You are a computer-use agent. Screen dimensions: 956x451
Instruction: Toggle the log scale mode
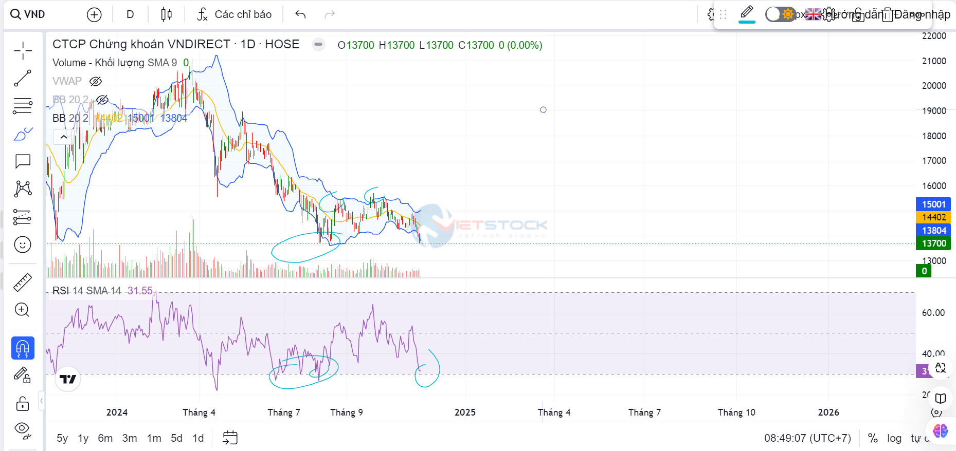pos(894,438)
